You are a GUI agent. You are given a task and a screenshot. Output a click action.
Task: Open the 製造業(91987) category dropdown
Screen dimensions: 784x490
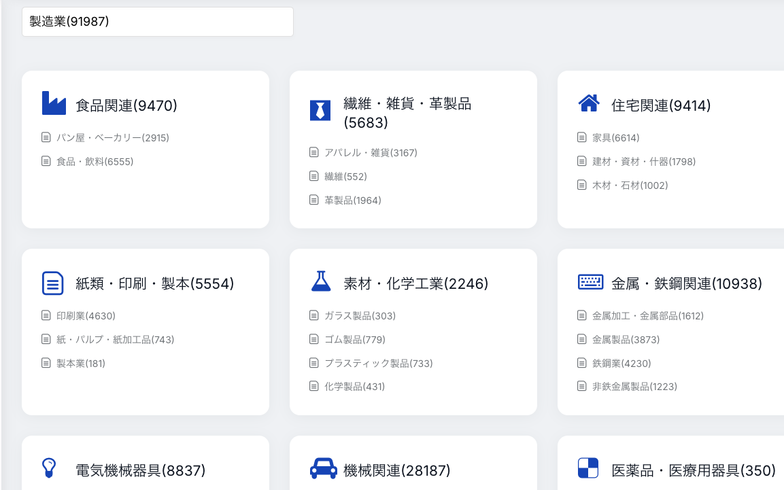(157, 22)
